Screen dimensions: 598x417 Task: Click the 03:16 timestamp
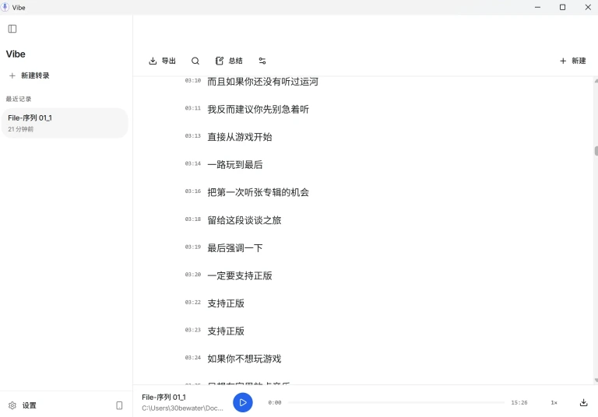click(x=192, y=191)
